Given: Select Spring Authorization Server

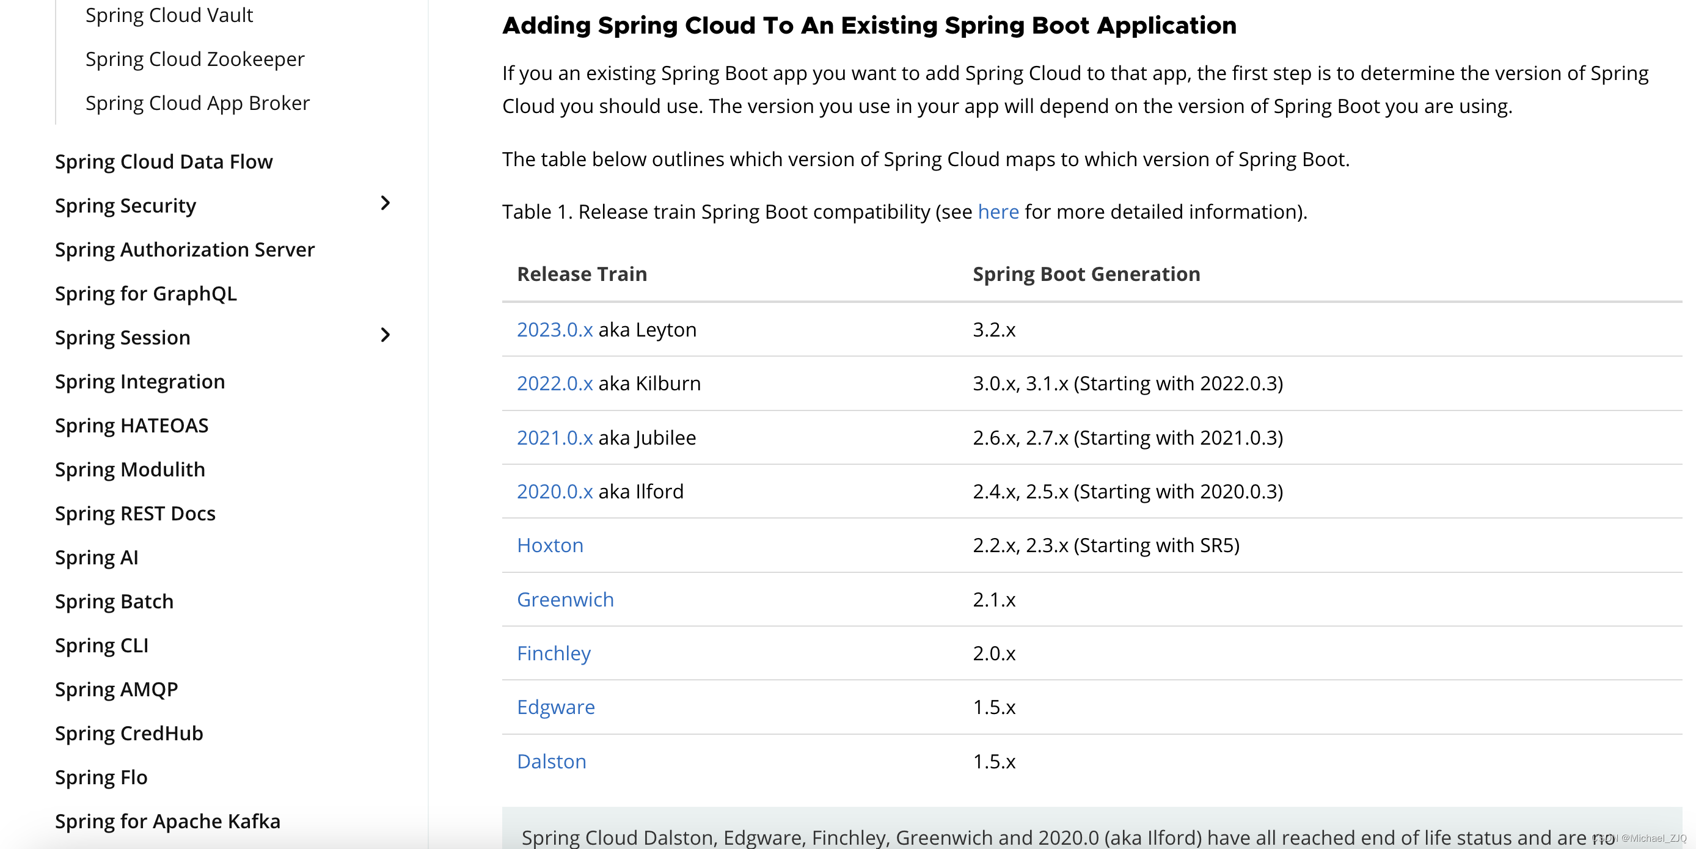Looking at the screenshot, I should click(x=185, y=250).
